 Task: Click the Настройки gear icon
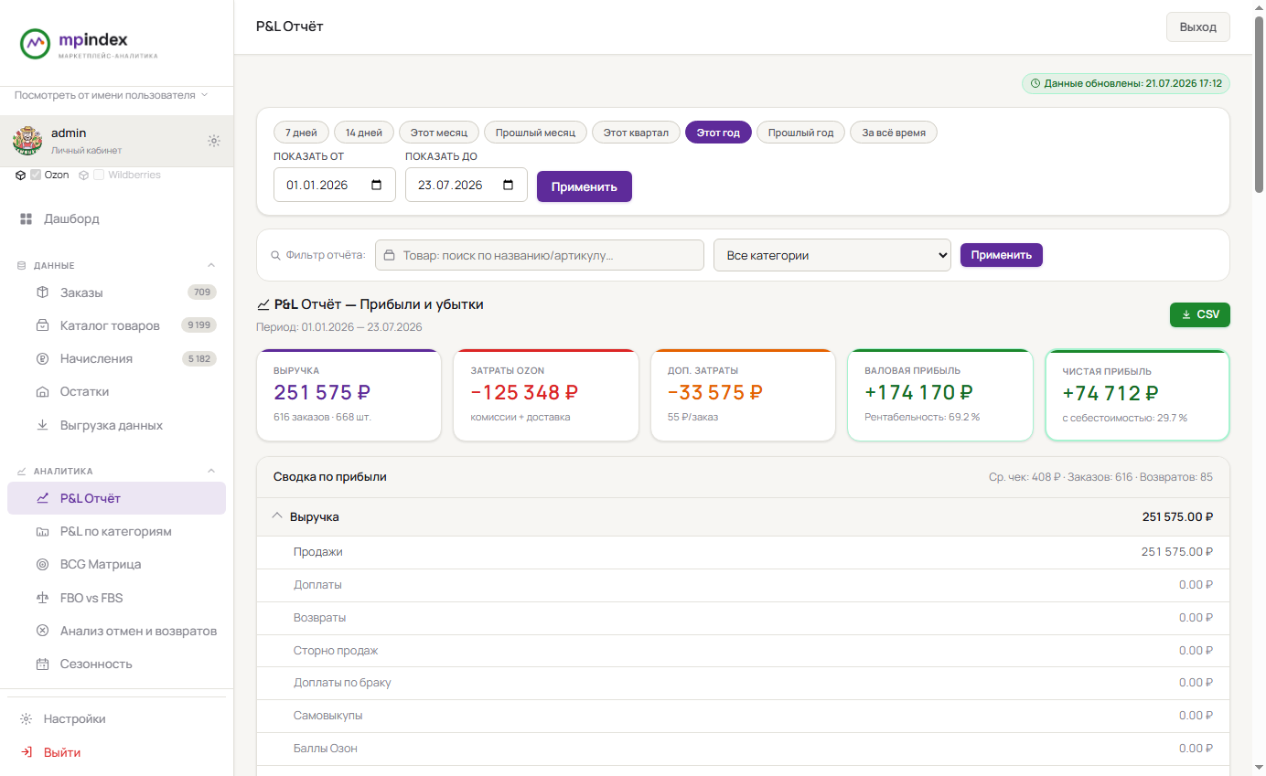pos(26,719)
